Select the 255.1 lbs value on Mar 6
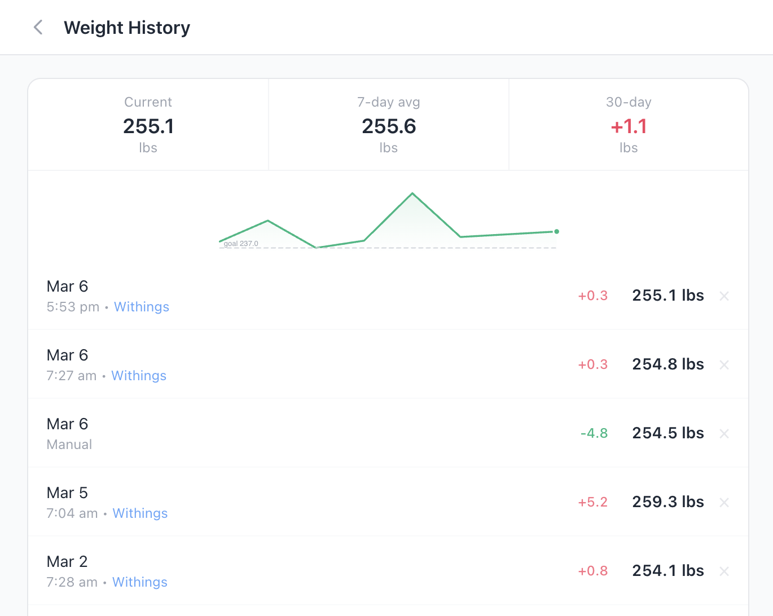This screenshot has width=773, height=616. [x=667, y=296]
